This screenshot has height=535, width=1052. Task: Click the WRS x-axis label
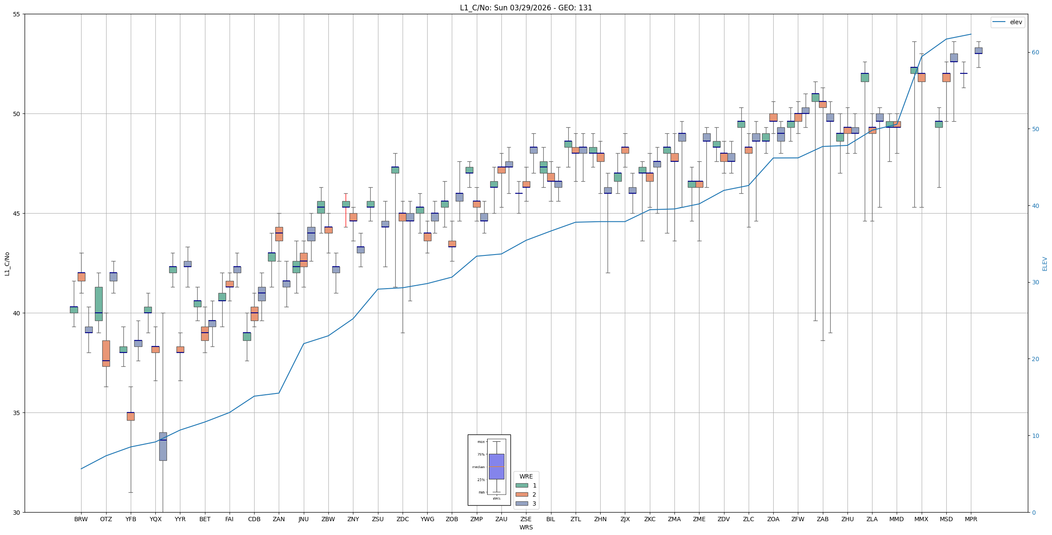[526, 527]
